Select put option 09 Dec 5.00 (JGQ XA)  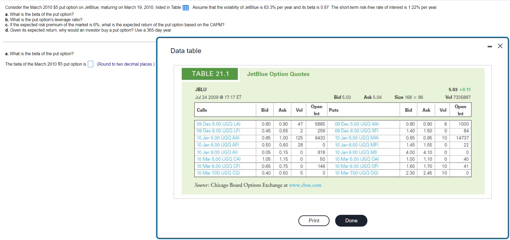click(357, 124)
